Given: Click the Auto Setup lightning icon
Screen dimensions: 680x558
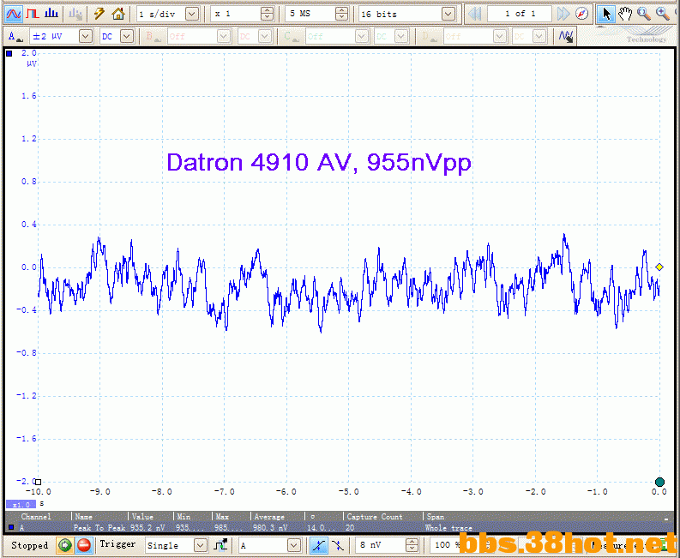Looking at the screenshot, I should point(99,14).
